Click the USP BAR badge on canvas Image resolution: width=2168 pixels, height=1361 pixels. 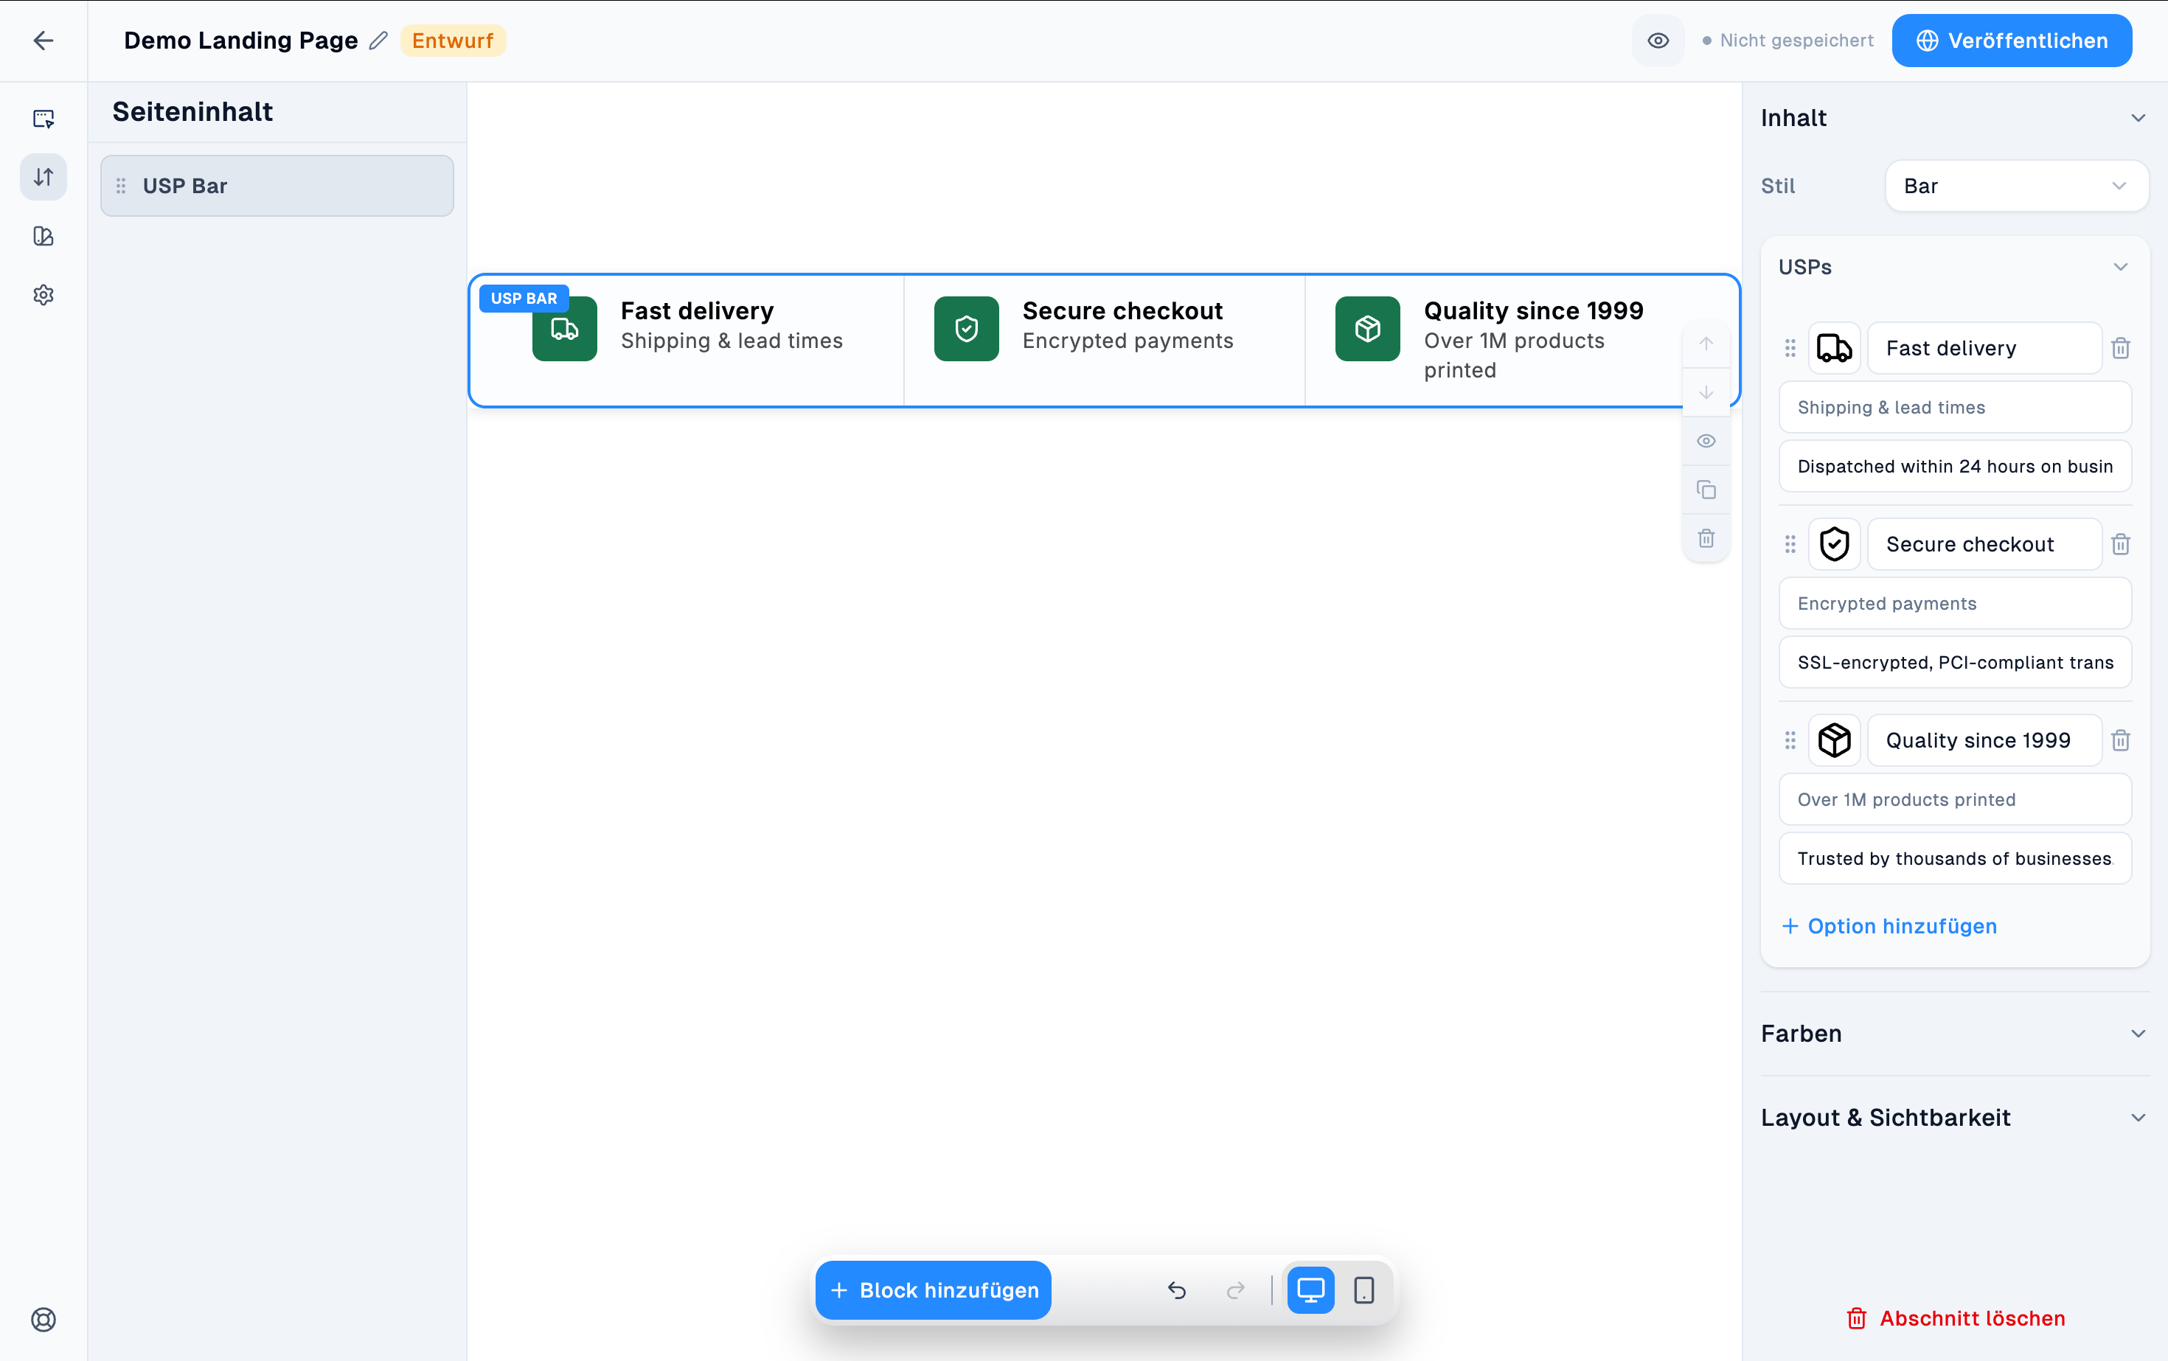[523, 298]
